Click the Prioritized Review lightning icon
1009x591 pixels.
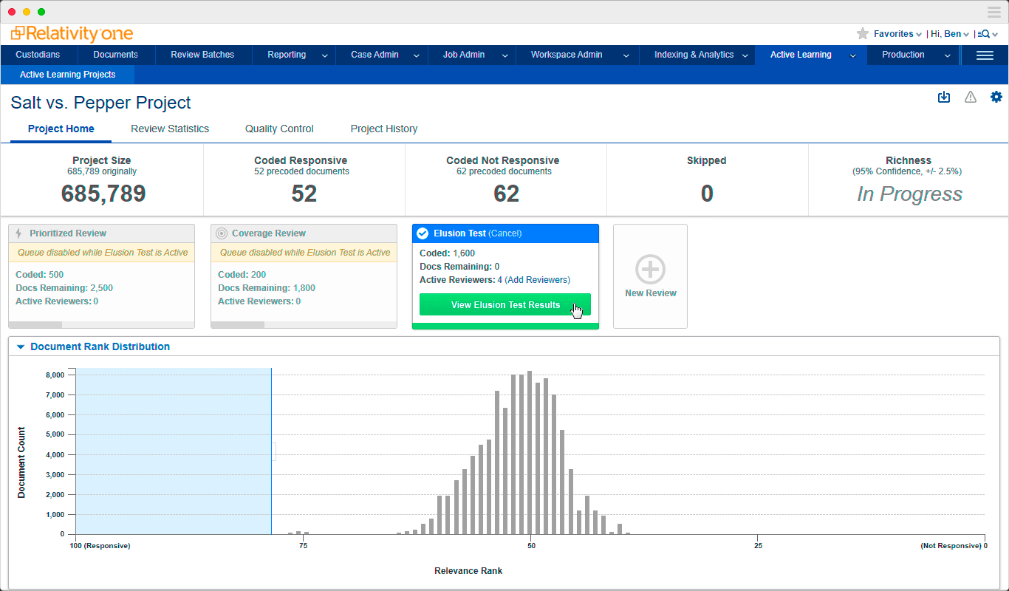18,233
